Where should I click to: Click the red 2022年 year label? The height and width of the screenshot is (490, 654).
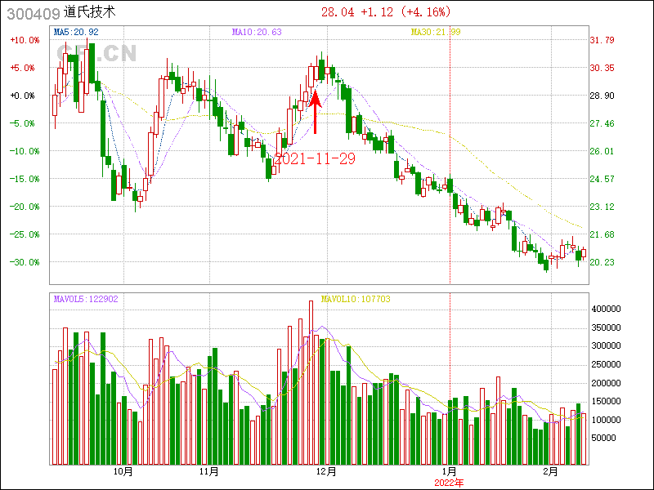(449, 482)
